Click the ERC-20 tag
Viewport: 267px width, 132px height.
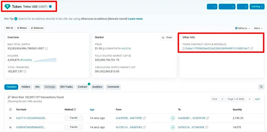pos(10,28)
